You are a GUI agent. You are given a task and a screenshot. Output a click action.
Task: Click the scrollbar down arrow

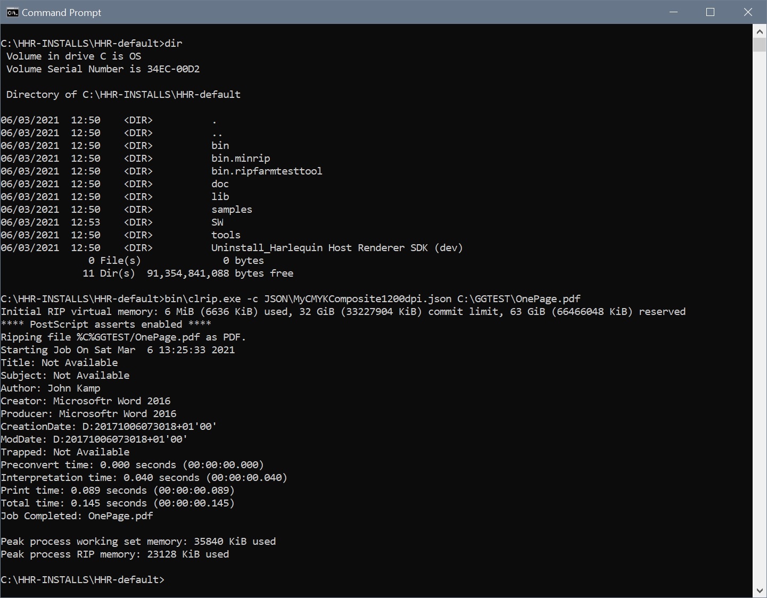pos(760,591)
